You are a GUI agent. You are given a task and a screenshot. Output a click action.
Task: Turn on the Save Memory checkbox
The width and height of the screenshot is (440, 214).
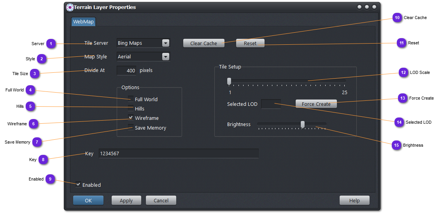[131, 128]
